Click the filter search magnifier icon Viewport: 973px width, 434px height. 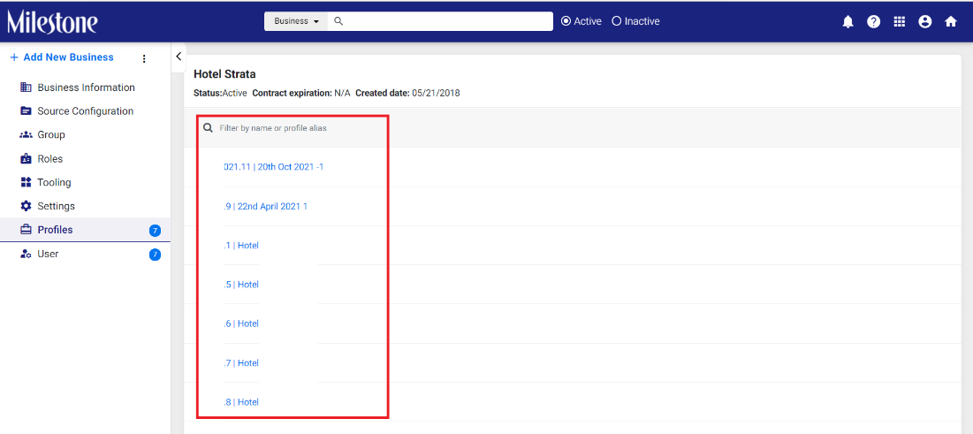[209, 128]
